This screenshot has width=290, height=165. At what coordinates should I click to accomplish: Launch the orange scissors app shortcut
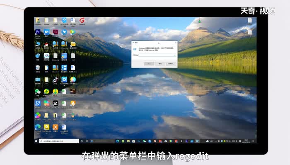(x=55, y=127)
